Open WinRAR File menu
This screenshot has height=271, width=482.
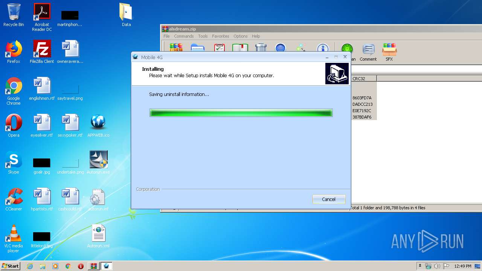166,36
